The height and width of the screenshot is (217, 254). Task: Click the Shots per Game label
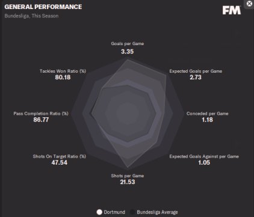(128, 176)
